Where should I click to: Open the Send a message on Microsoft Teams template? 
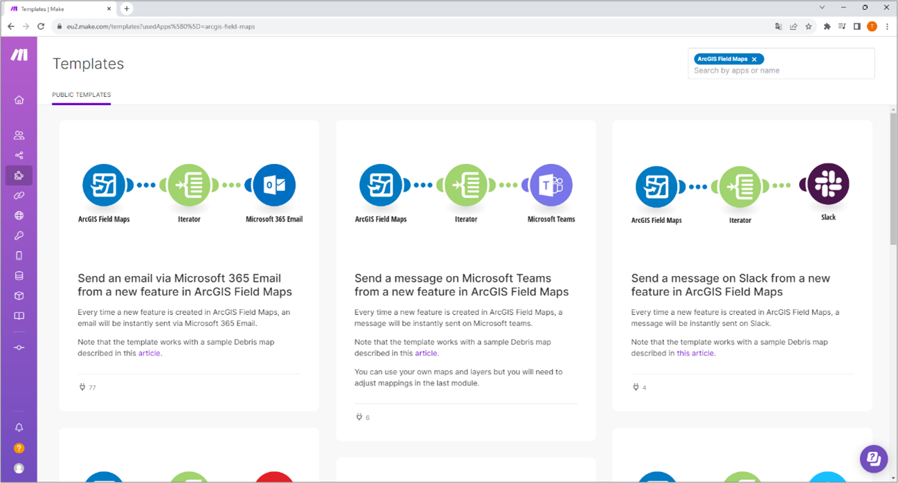[x=462, y=285]
